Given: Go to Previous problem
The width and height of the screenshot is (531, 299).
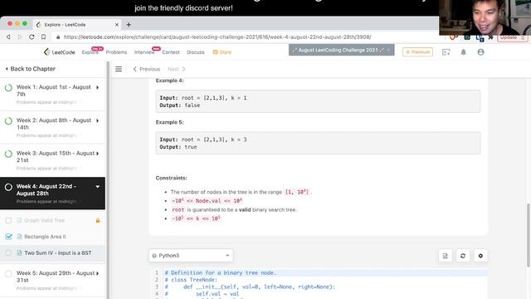Looking at the screenshot, I should tap(147, 69).
